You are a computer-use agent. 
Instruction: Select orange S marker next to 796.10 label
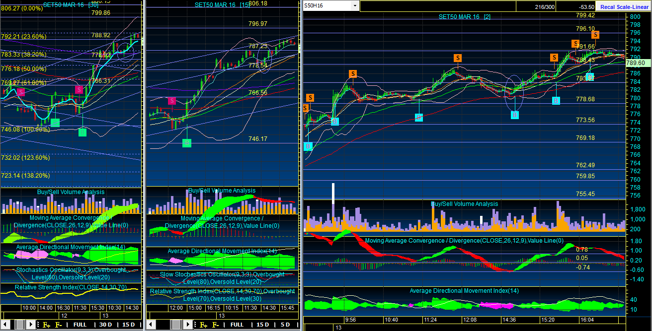pyautogui.click(x=595, y=34)
